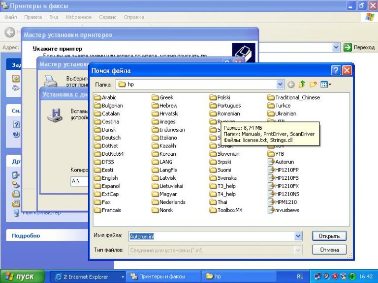
Task: Open the Вид menu in Принтеры и факсы
Action: pos(54,17)
